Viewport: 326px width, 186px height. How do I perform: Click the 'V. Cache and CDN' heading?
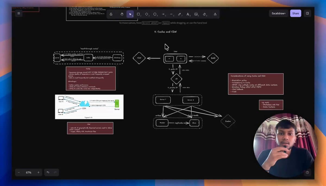[x=165, y=32]
